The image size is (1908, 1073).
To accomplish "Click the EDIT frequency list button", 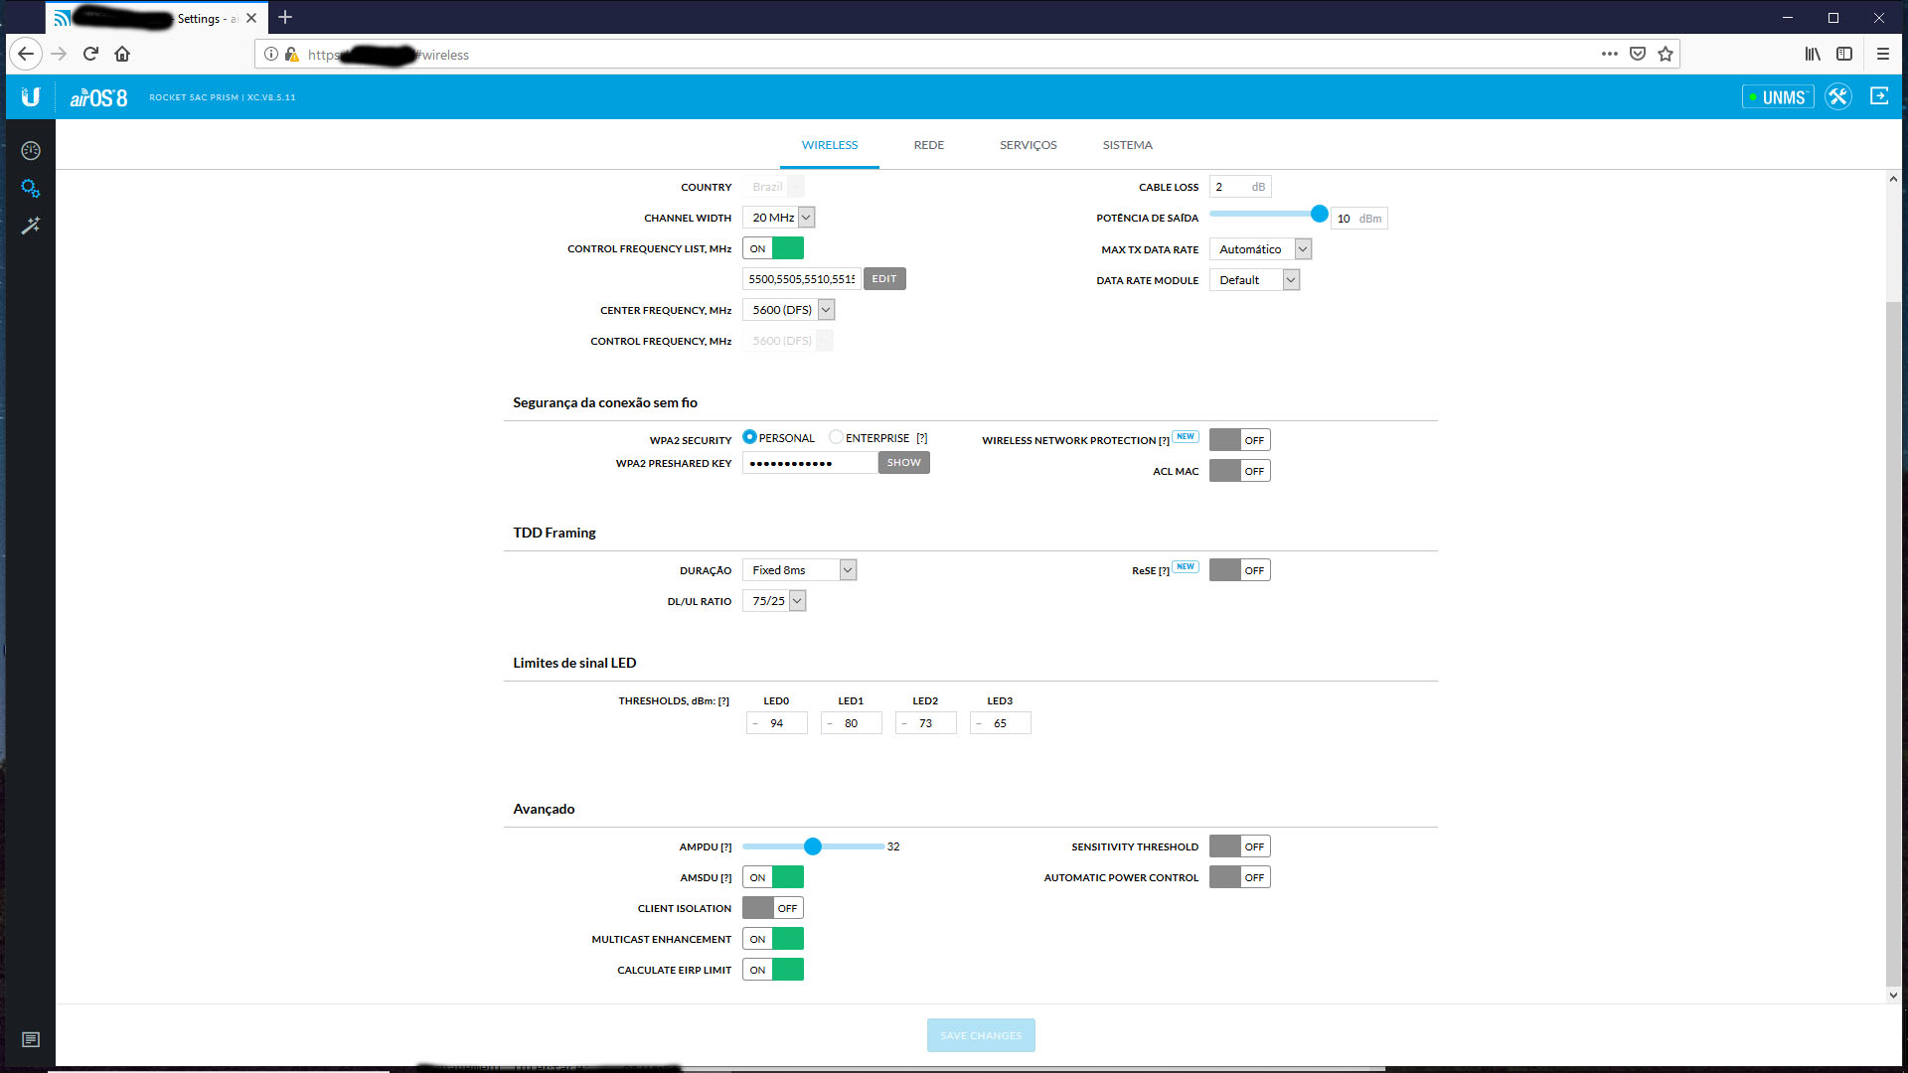I will [x=883, y=279].
